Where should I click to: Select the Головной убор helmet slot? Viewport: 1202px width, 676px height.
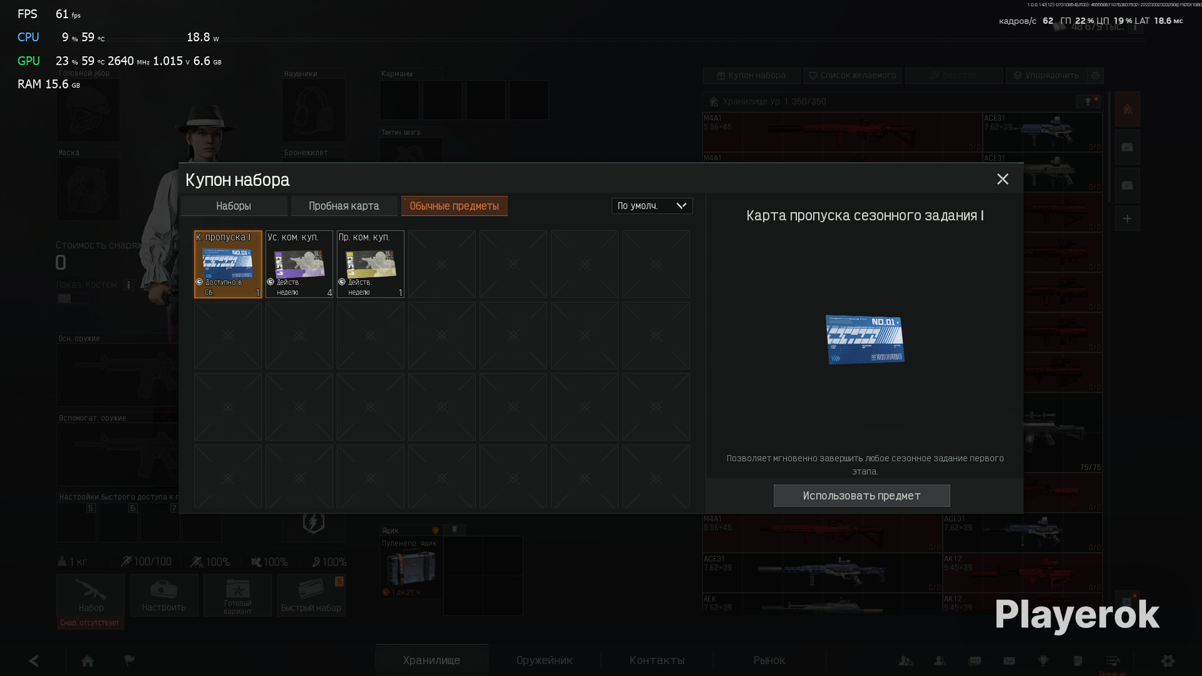[x=89, y=111]
